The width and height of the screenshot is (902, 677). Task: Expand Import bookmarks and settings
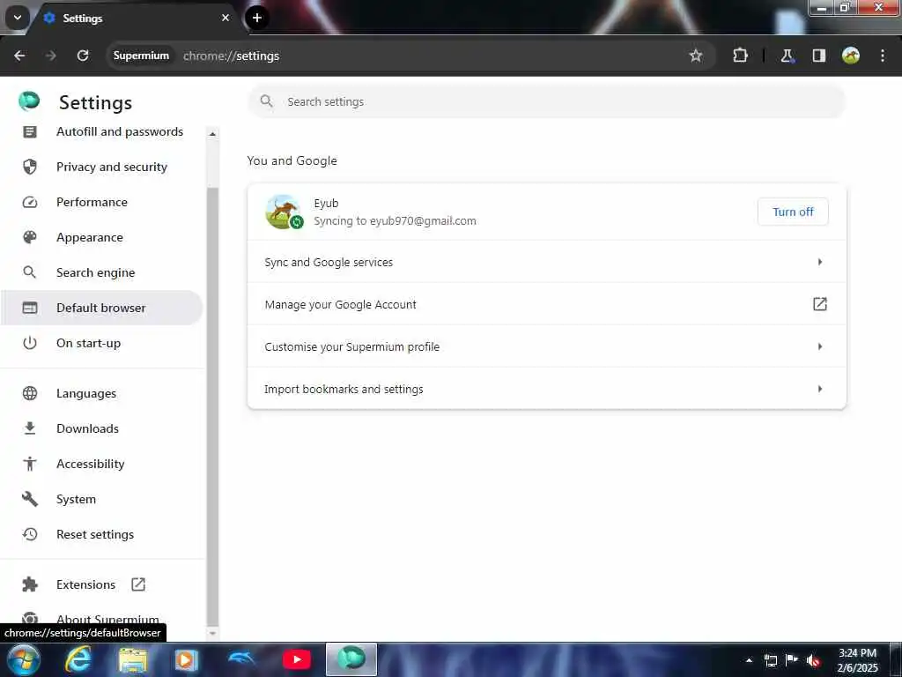(546, 389)
